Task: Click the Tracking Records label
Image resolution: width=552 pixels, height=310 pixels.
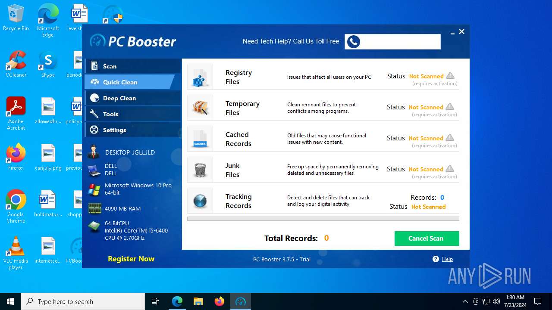Action: pos(238,201)
